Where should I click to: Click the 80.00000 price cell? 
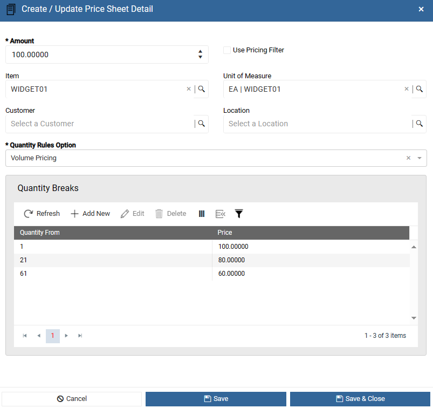point(311,260)
